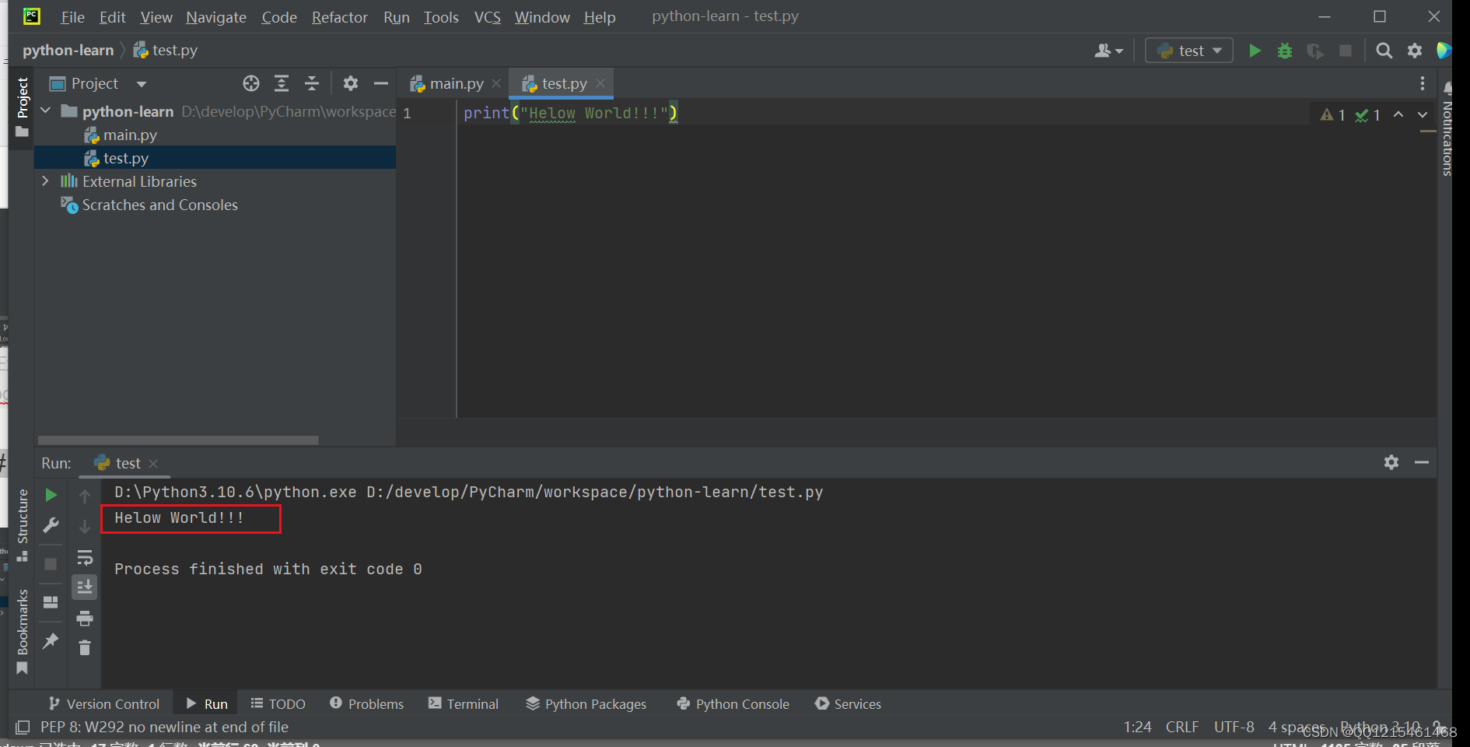Viewport: 1470px width, 747px height.
Task: Open the Navigate menu
Action: 215,17
